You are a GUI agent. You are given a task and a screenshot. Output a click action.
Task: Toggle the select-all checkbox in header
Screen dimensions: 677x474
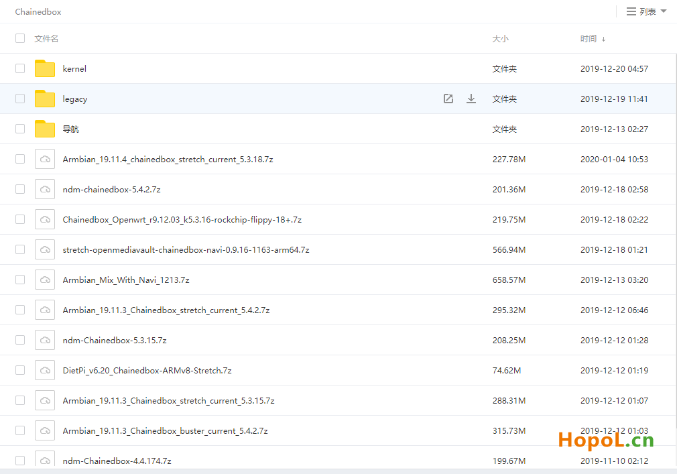20,38
